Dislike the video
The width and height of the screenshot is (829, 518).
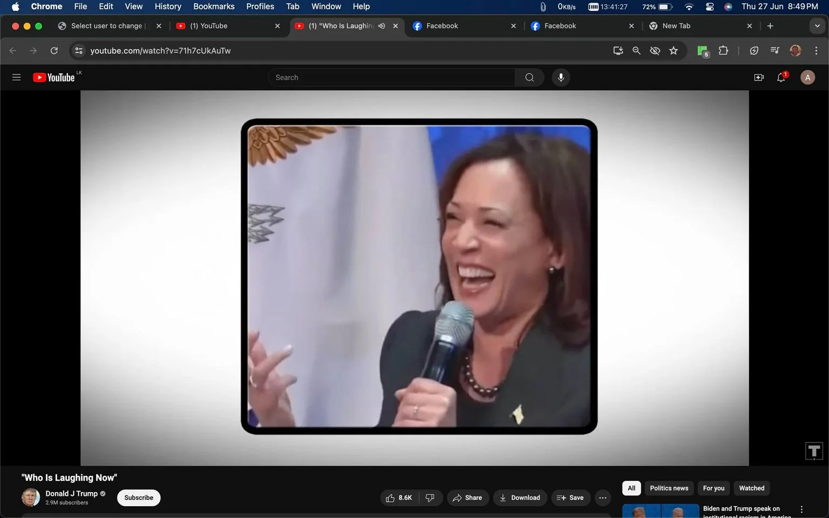pyautogui.click(x=431, y=497)
